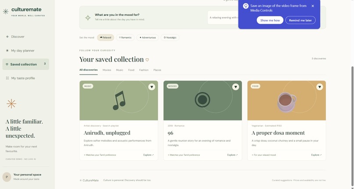Click the culturemate star logo icon

pos(6,11)
